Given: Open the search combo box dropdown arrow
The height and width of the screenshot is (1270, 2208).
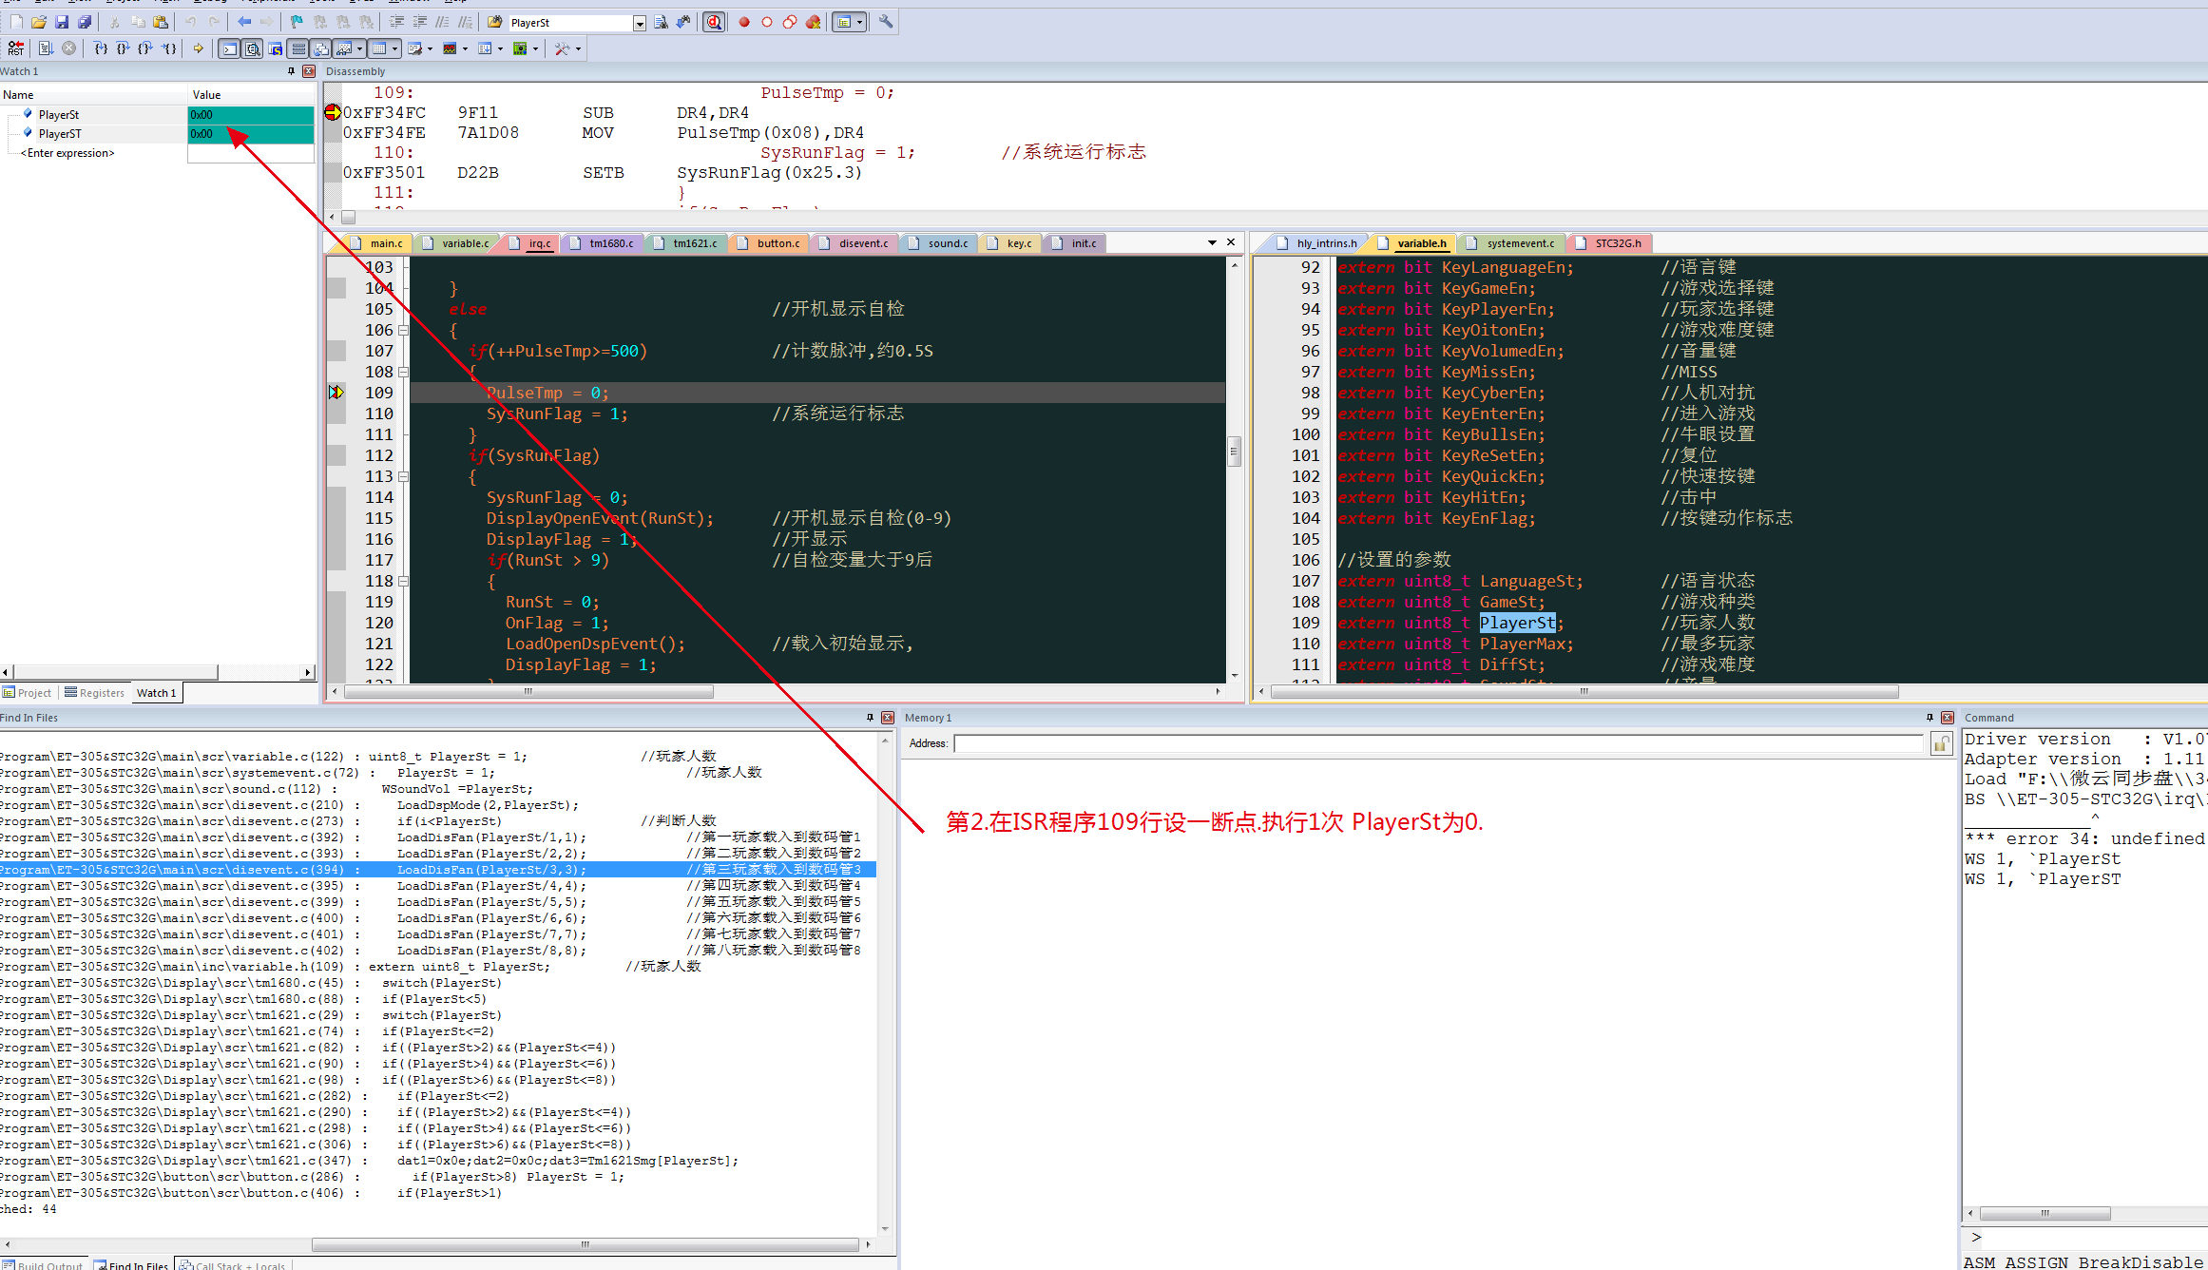Looking at the screenshot, I should [640, 23].
